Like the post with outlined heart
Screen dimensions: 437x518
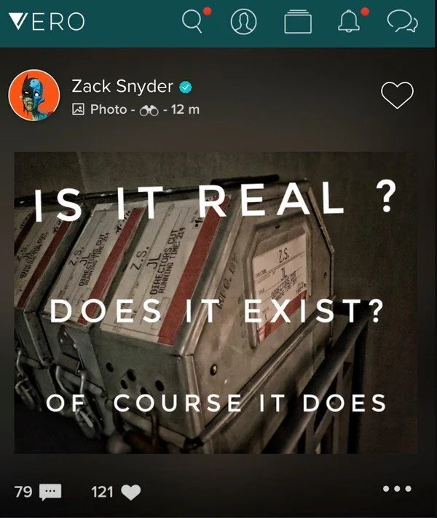[397, 95]
